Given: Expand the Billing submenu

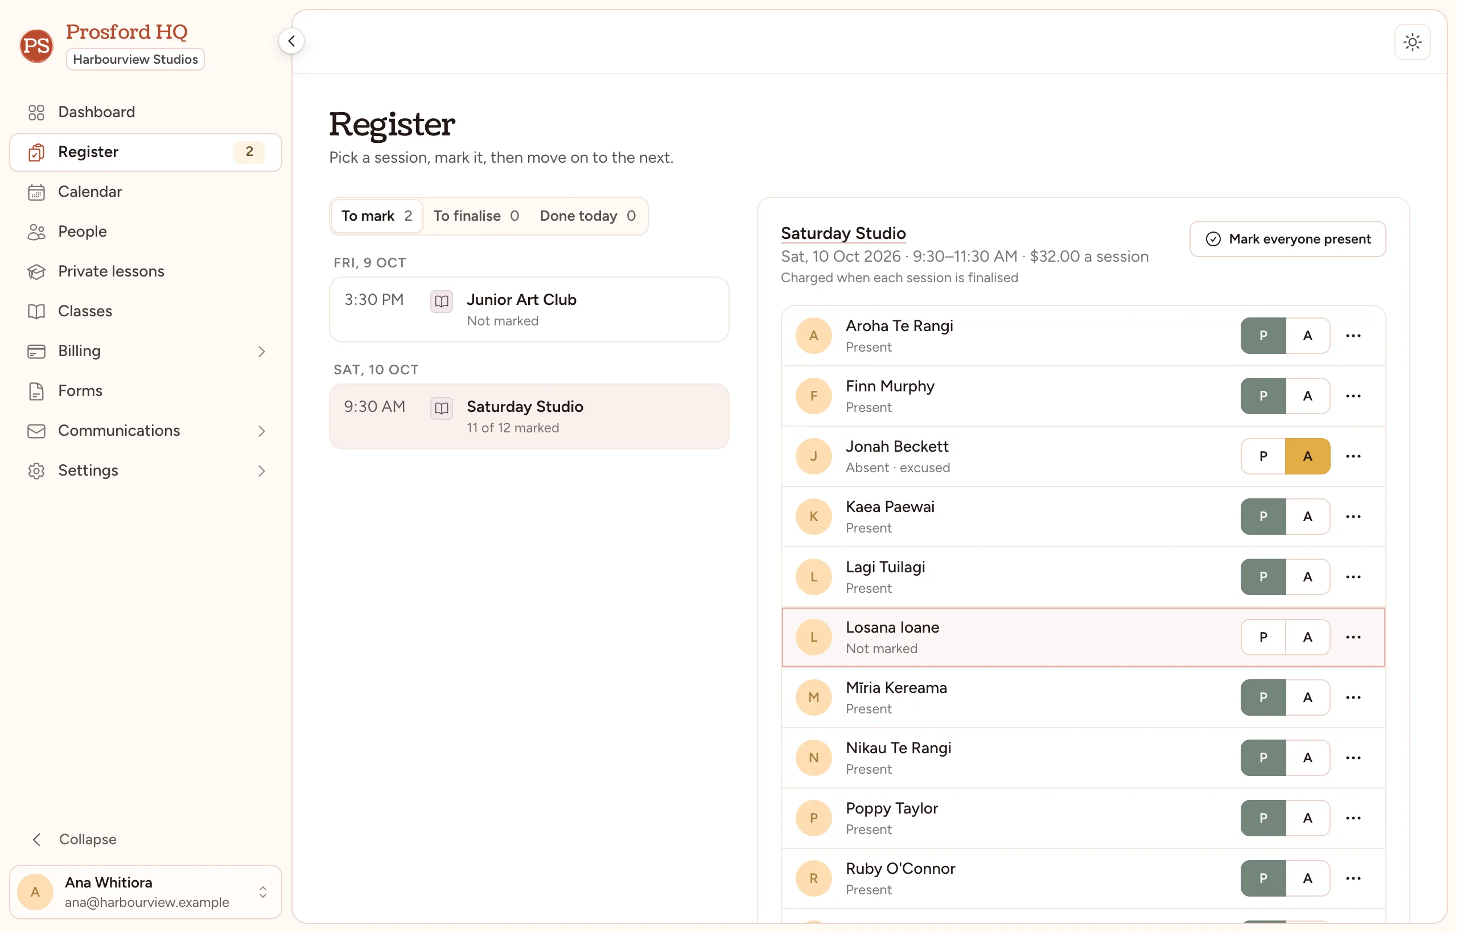Looking at the screenshot, I should coord(146,351).
